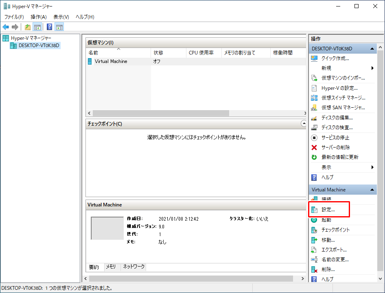Collapse the Checkpoints (チェックポイント) pane

303,123
